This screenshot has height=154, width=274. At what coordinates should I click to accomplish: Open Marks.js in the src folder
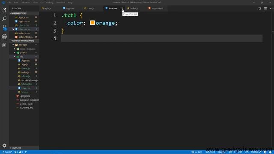(26, 76)
